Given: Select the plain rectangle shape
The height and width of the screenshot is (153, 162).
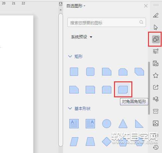Looking at the screenshot, I should point(74,72).
